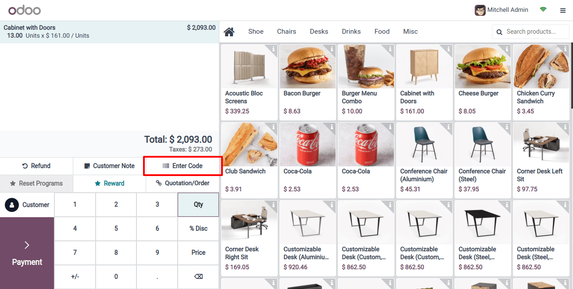Image resolution: width=573 pixels, height=289 pixels.
Task: Proceed to Payment
Action: click(x=27, y=253)
